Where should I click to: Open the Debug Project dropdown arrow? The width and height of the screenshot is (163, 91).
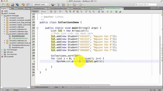pyautogui.click(x=77, y=5)
